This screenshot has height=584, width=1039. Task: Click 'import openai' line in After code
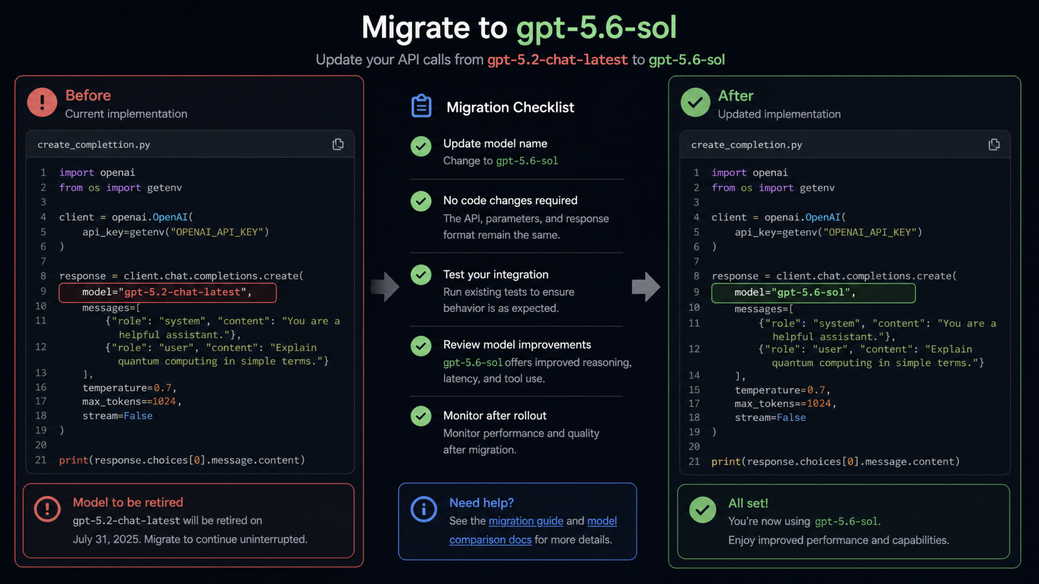(749, 173)
